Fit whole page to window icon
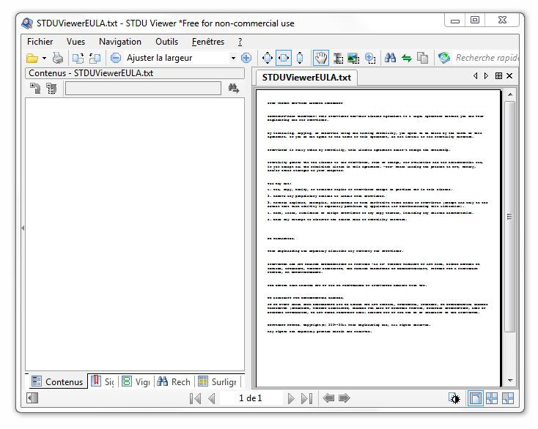This screenshot has height=429, width=538. (x=268, y=58)
